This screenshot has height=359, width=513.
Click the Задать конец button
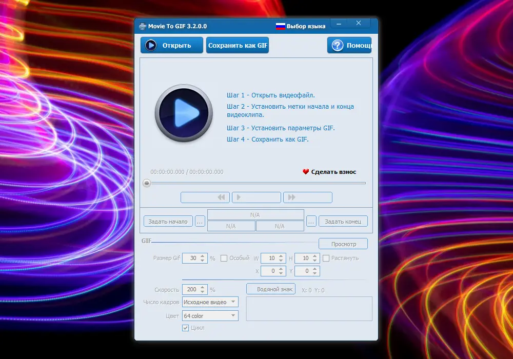(x=343, y=222)
